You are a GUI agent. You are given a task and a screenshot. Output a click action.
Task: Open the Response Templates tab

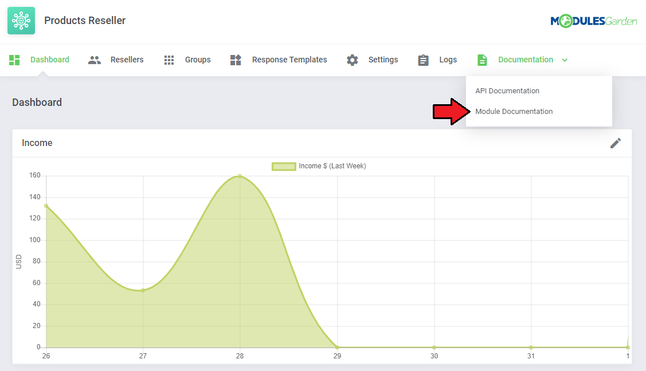[289, 60]
